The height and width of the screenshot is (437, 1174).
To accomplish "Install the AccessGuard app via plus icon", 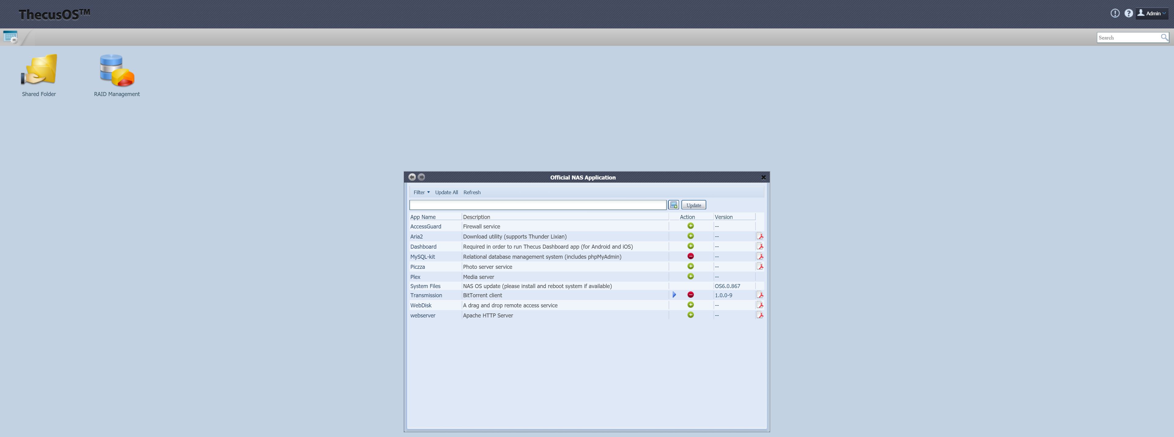I will 690,226.
